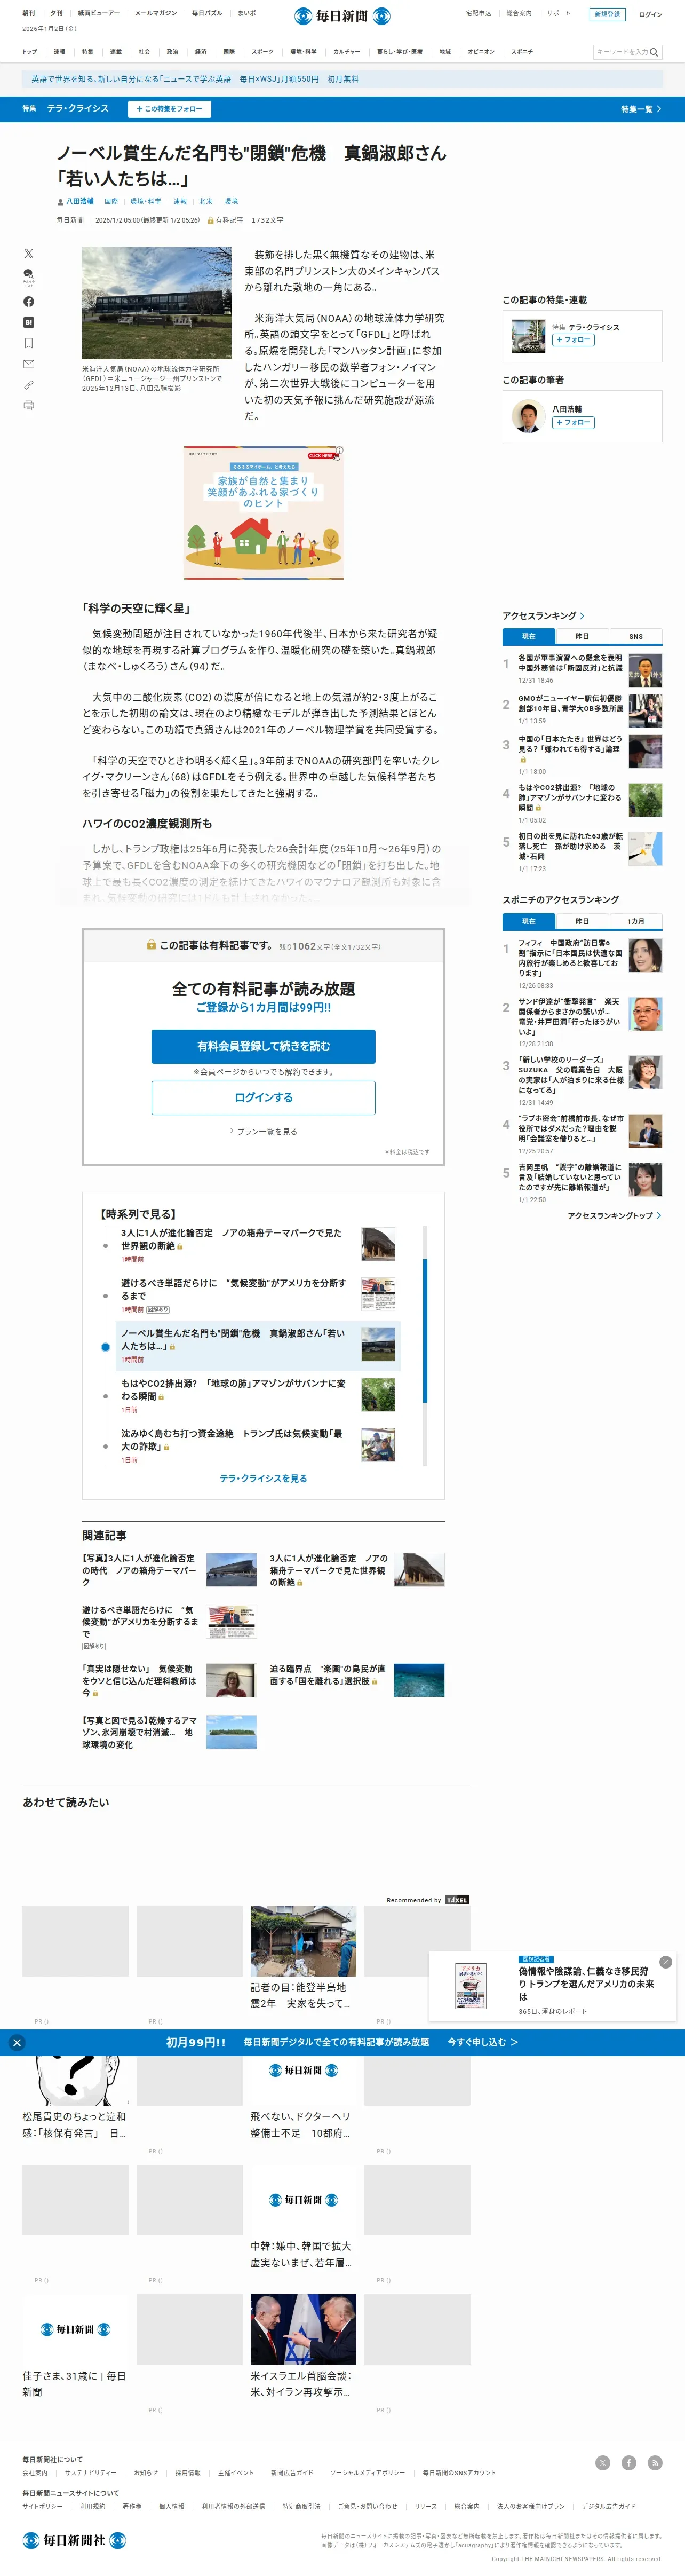Screen dimensions: 685x2576
Task: Open timeline item もはやCO2排出源?
Action: (233, 1389)
